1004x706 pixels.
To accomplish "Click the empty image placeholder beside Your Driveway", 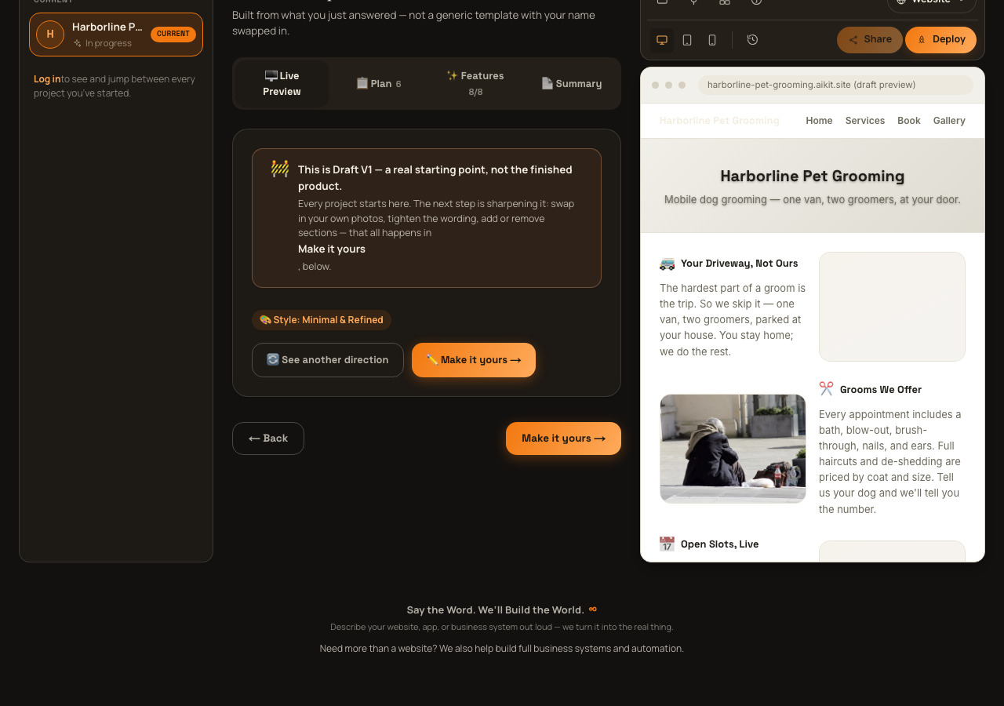I will [892, 307].
